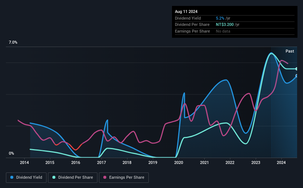Select the 2020 x-axis year label
This screenshot has width=303, height=188.
179,162
